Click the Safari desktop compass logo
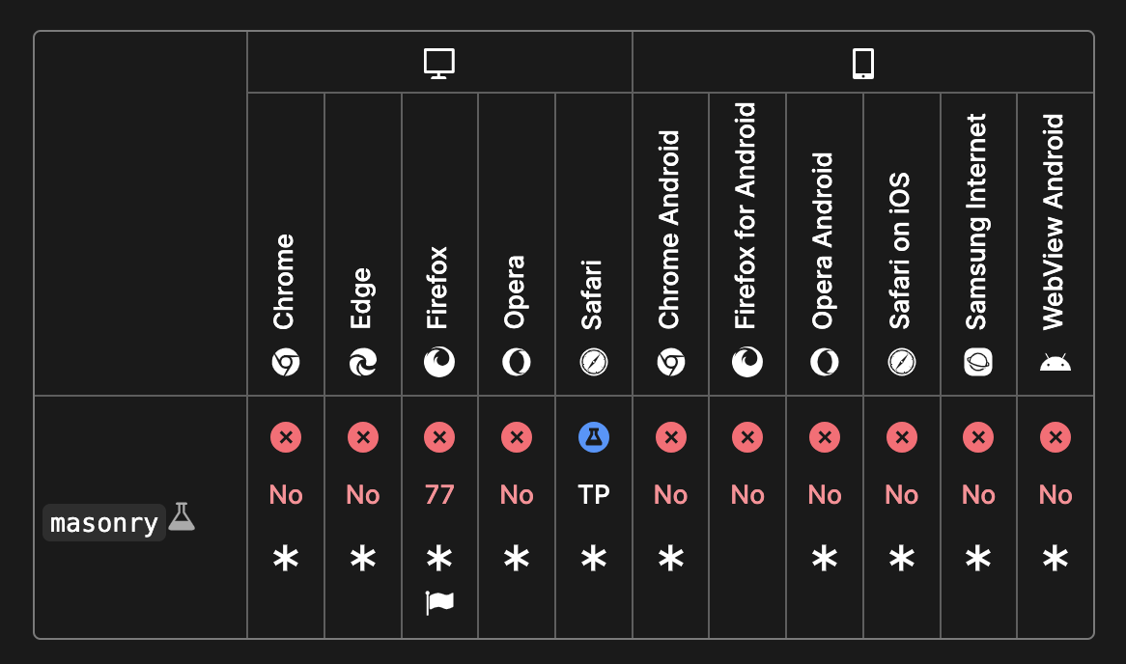This screenshot has height=664, width=1126. click(x=594, y=363)
